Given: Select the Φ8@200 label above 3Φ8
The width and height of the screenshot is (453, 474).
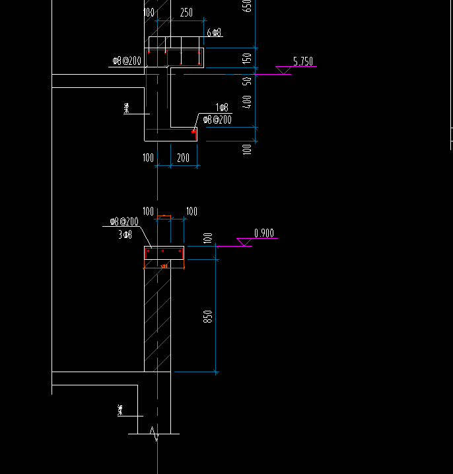Looking at the screenshot, I should tap(124, 221).
